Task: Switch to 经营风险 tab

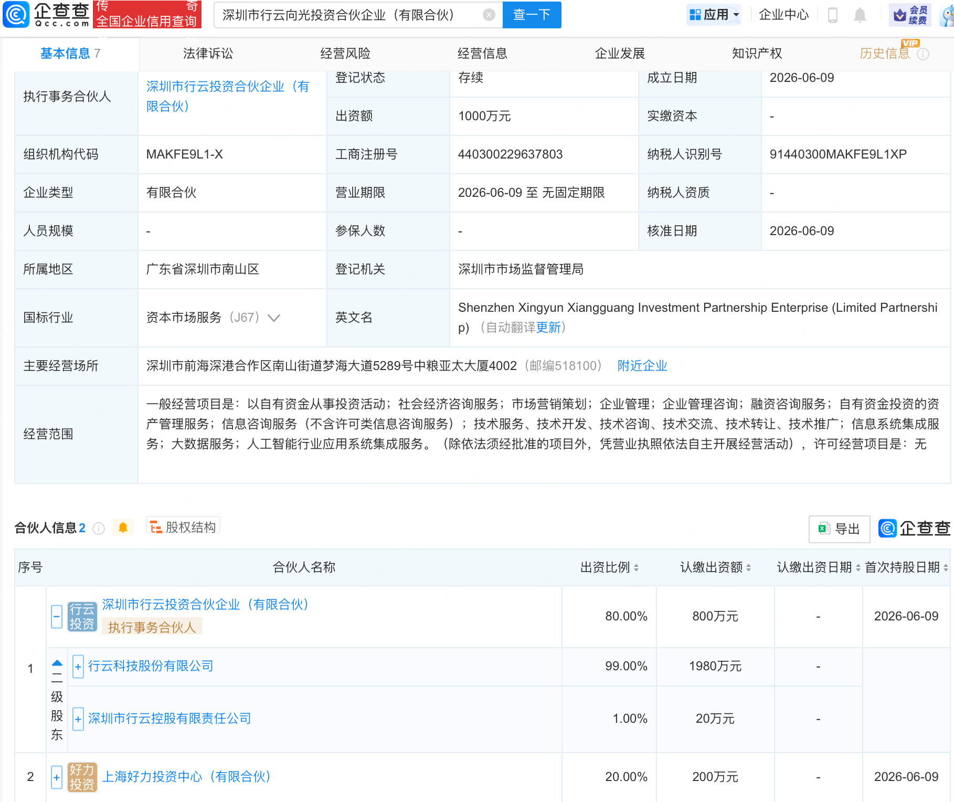Action: [x=345, y=54]
